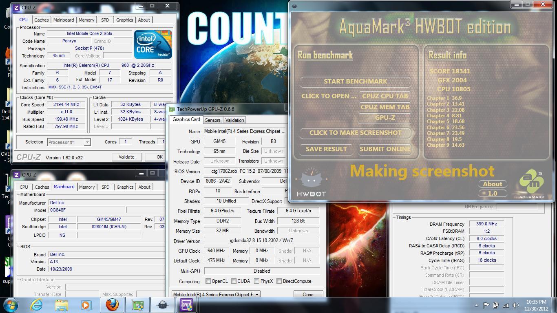
Task: Switch to GPU-Z via its taskbar icon
Action: click(x=137, y=305)
